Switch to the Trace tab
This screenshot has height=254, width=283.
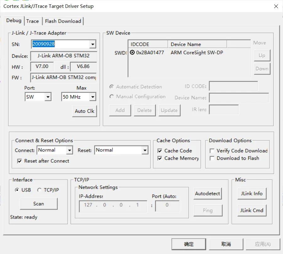(x=32, y=21)
